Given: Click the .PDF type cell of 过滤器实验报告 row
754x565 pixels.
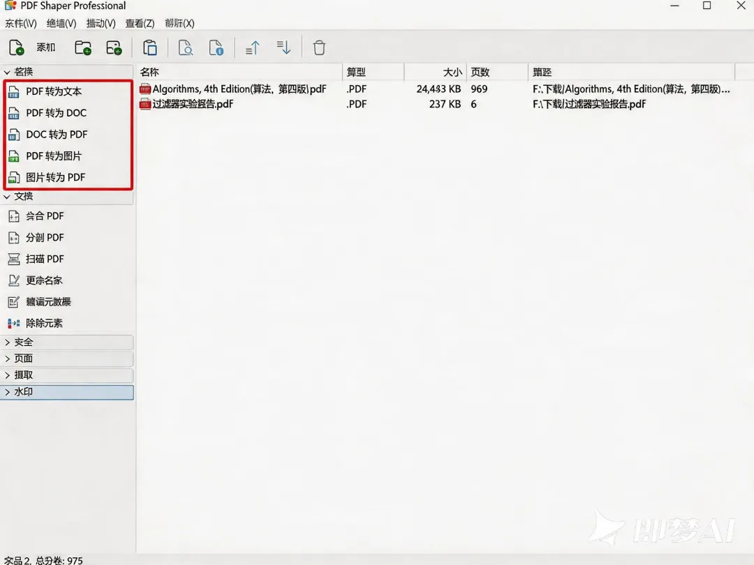Looking at the screenshot, I should pos(356,104).
